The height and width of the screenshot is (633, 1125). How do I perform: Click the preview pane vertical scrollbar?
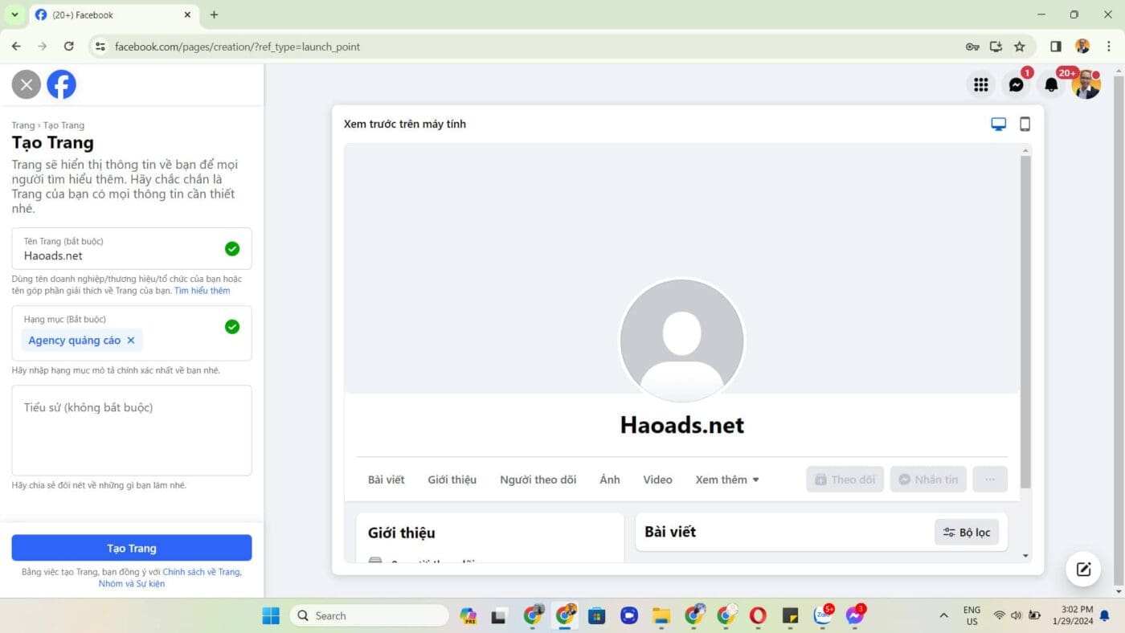pyautogui.click(x=1025, y=321)
